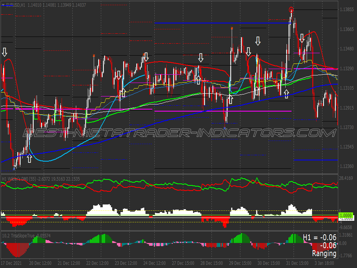The height and width of the screenshot is (268, 357).
Task: Click the 23 Dec 12:00 time axis label
Action: pyautogui.click(x=126, y=263)
